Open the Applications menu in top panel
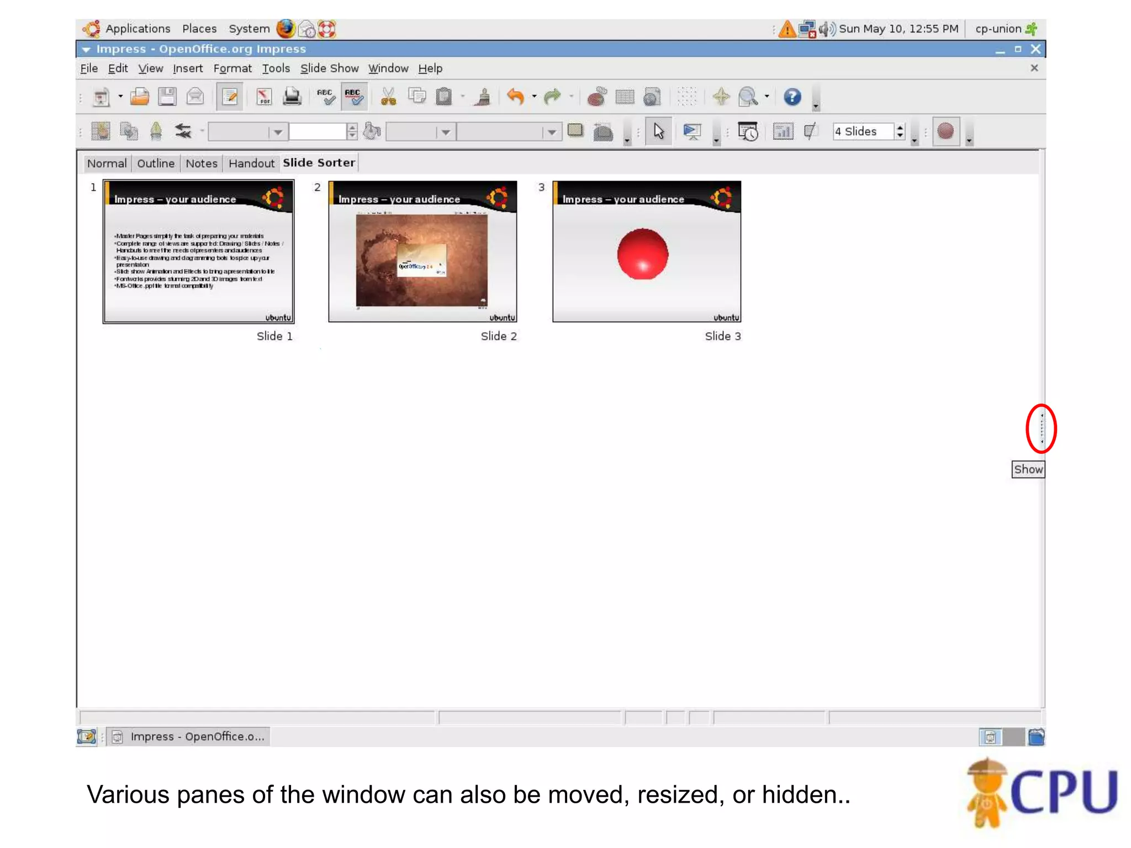 [x=138, y=29]
